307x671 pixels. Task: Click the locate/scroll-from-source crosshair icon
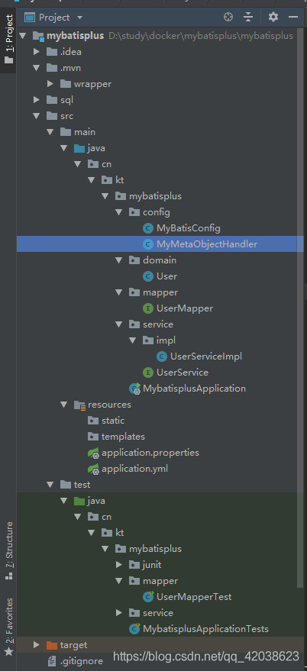[x=228, y=17]
